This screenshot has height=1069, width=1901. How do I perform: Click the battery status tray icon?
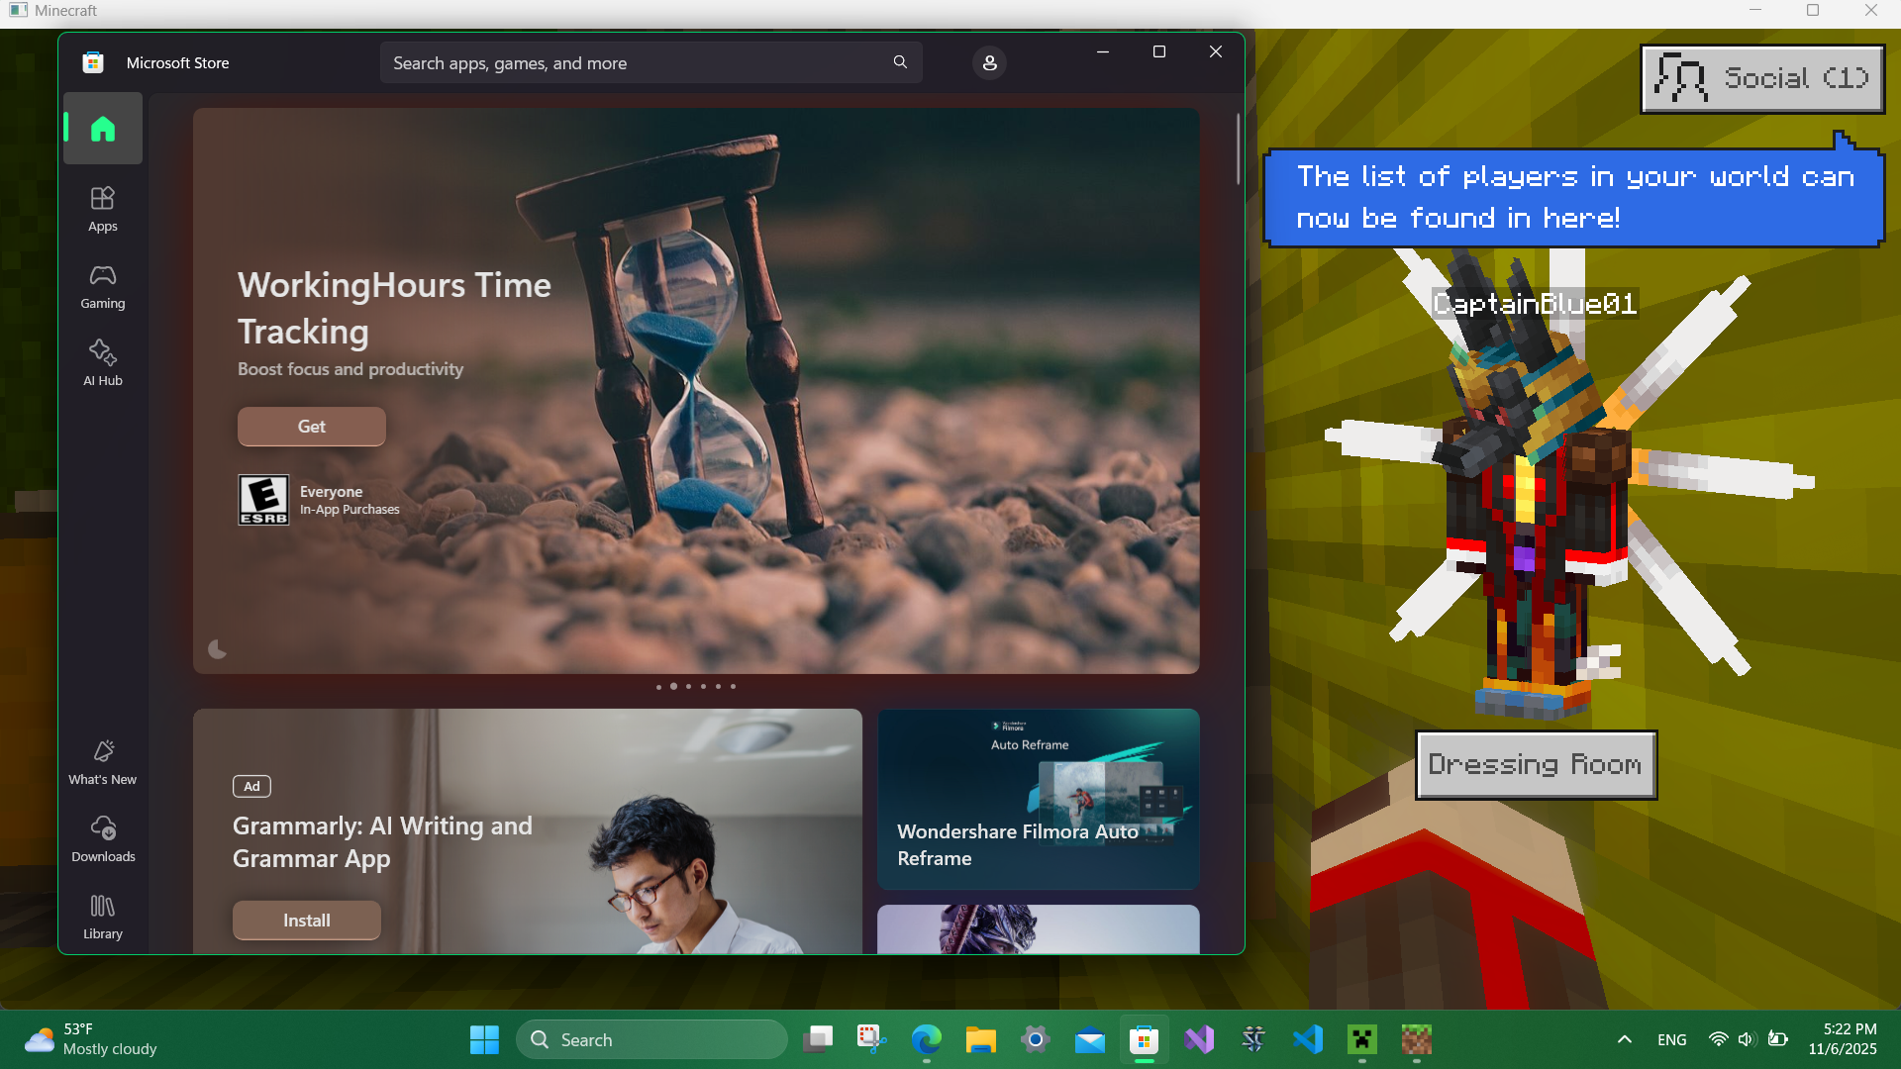1778,1040
